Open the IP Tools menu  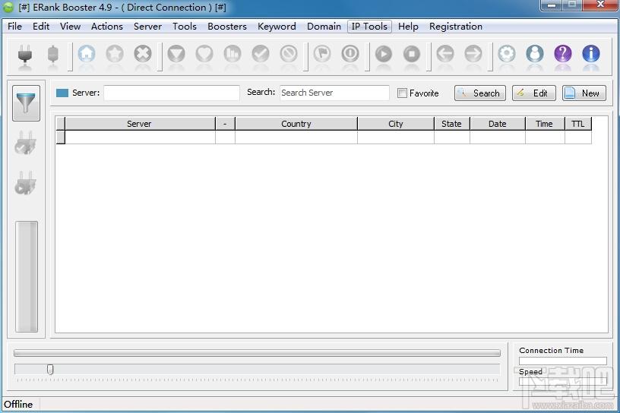click(x=369, y=27)
